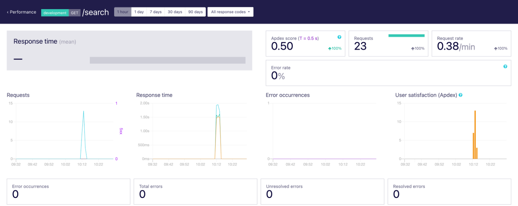This screenshot has width=518, height=206.
Task: Click the Response time chart peak
Action: click(x=218, y=105)
